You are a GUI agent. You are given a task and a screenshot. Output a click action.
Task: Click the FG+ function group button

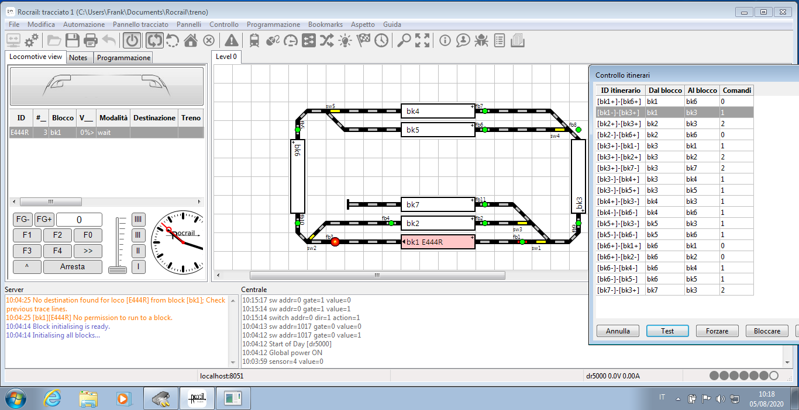(x=44, y=220)
